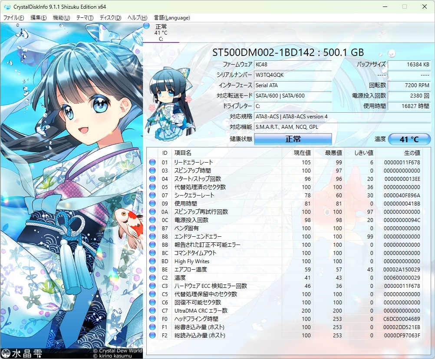Viewport: 435px width, 359px height.
Task: Click the status orb for コマンドタイムアウト
Action: click(x=152, y=253)
